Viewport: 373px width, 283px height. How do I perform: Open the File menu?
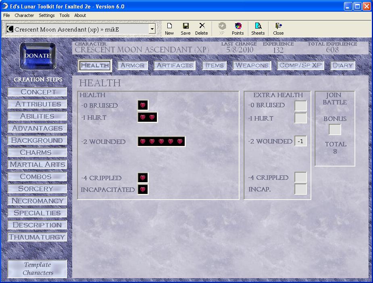[x=6, y=15]
